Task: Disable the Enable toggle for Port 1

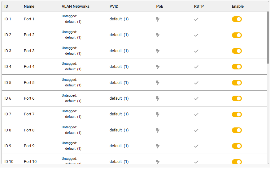Action: coord(237,19)
